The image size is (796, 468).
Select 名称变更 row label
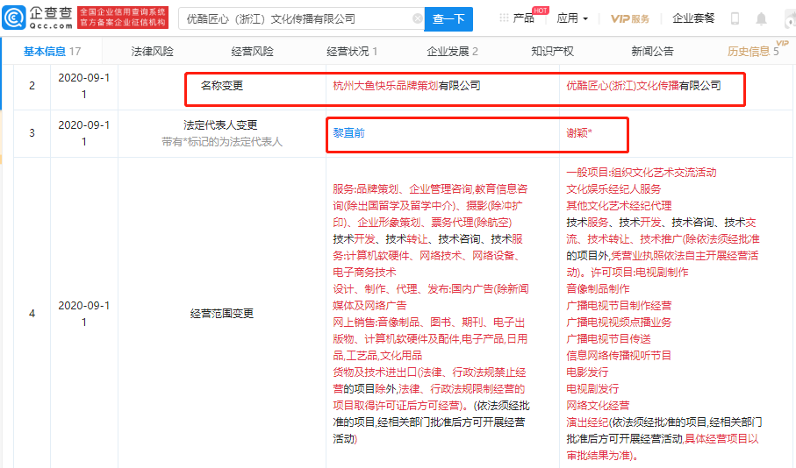click(222, 86)
